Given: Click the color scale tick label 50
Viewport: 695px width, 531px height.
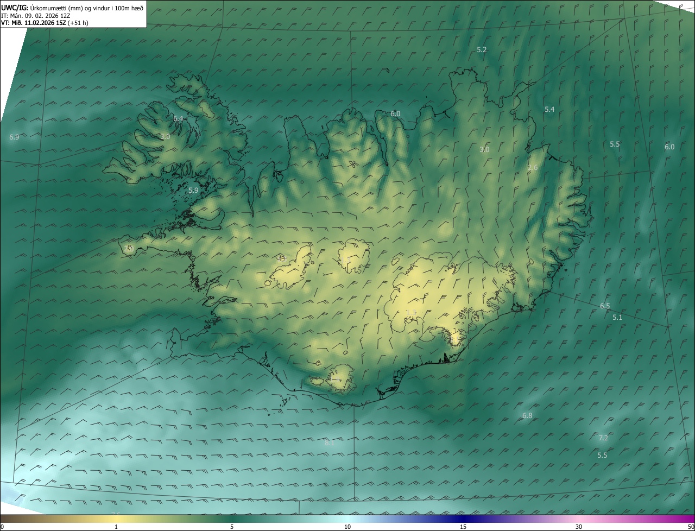Looking at the screenshot, I should (x=691, y=527).
